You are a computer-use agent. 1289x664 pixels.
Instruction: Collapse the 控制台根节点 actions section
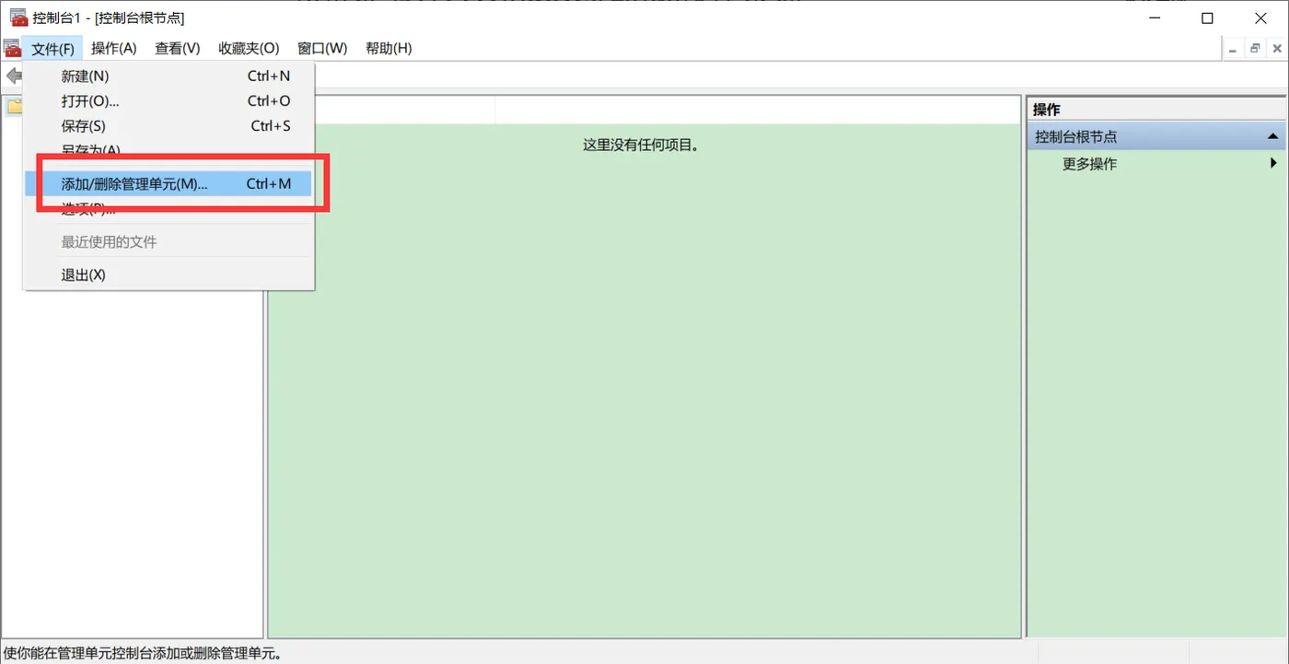click(x=1273, y=136)
